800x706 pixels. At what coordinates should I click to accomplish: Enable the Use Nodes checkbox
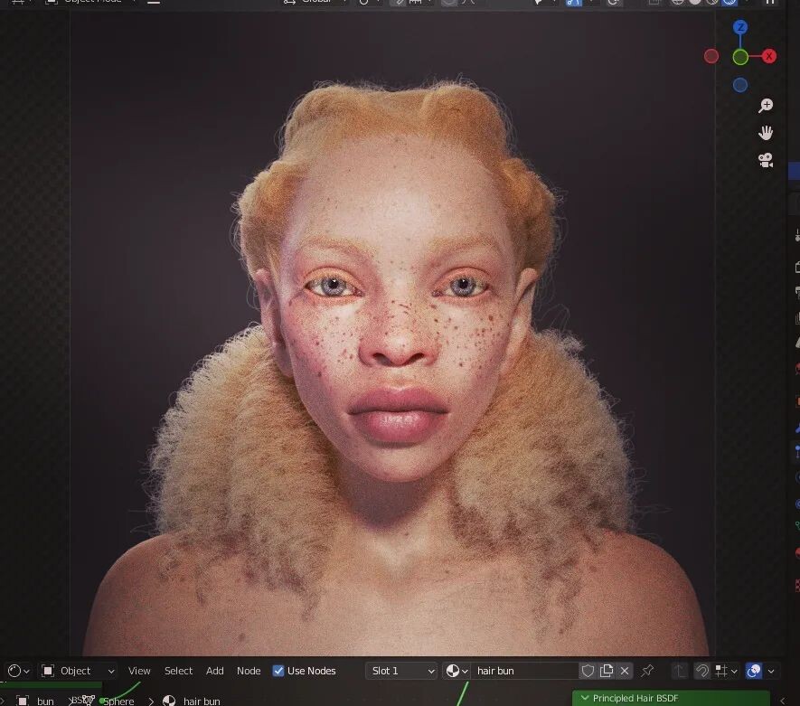[278, 671]
